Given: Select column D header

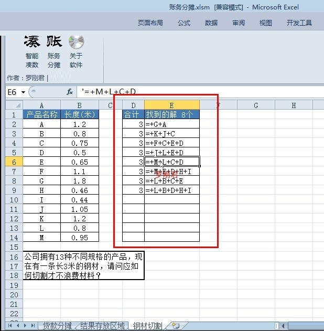Looking at the screenshot, I should click(x=133, y=105).
